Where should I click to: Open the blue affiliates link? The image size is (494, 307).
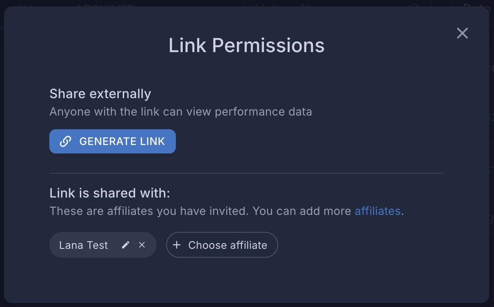coord(378,211)
